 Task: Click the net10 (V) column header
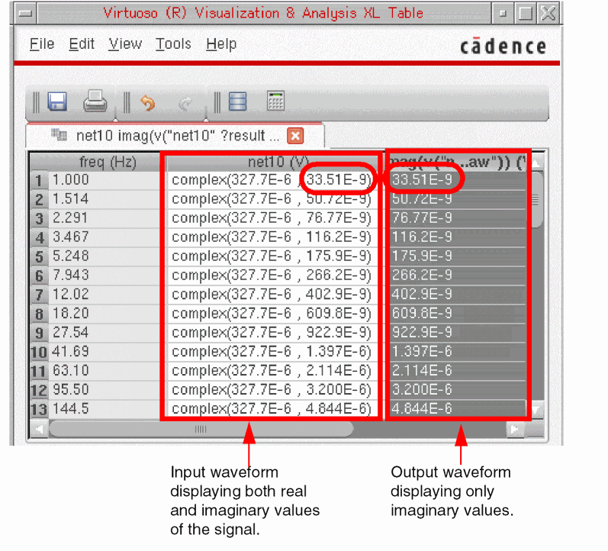click(x=278, y=163)
